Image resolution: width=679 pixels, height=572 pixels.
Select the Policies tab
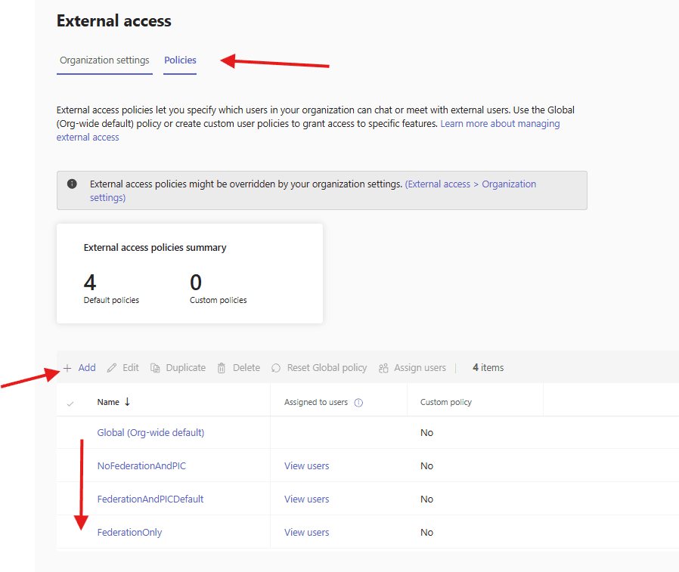tap(180, 60)
